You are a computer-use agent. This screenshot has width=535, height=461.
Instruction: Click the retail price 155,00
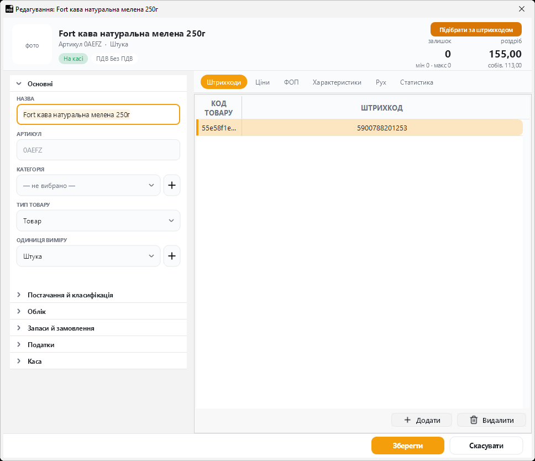(x=505, y=54)
